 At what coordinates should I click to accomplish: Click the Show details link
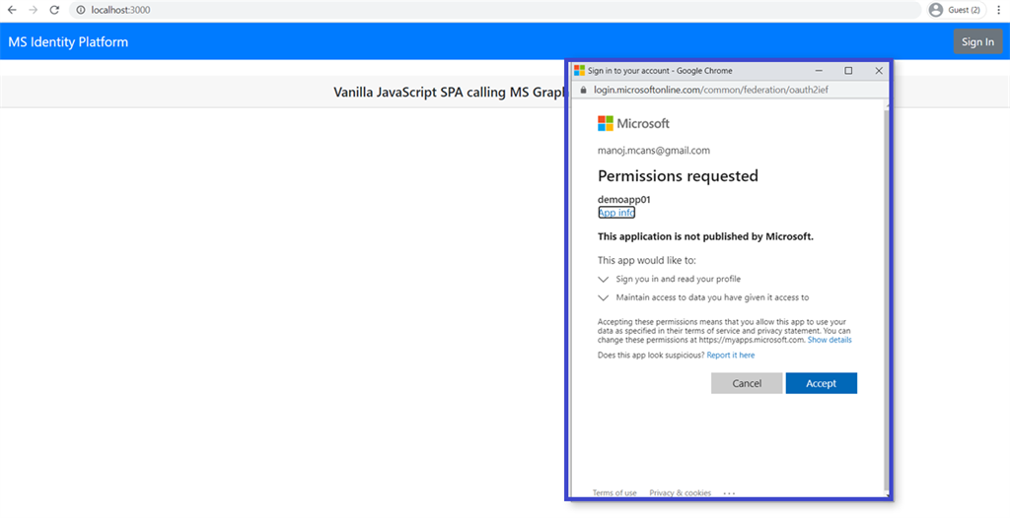(x=830, y=341)
